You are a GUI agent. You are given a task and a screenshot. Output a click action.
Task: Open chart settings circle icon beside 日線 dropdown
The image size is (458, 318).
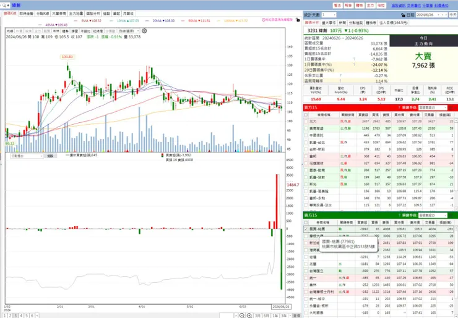(144, 31)
